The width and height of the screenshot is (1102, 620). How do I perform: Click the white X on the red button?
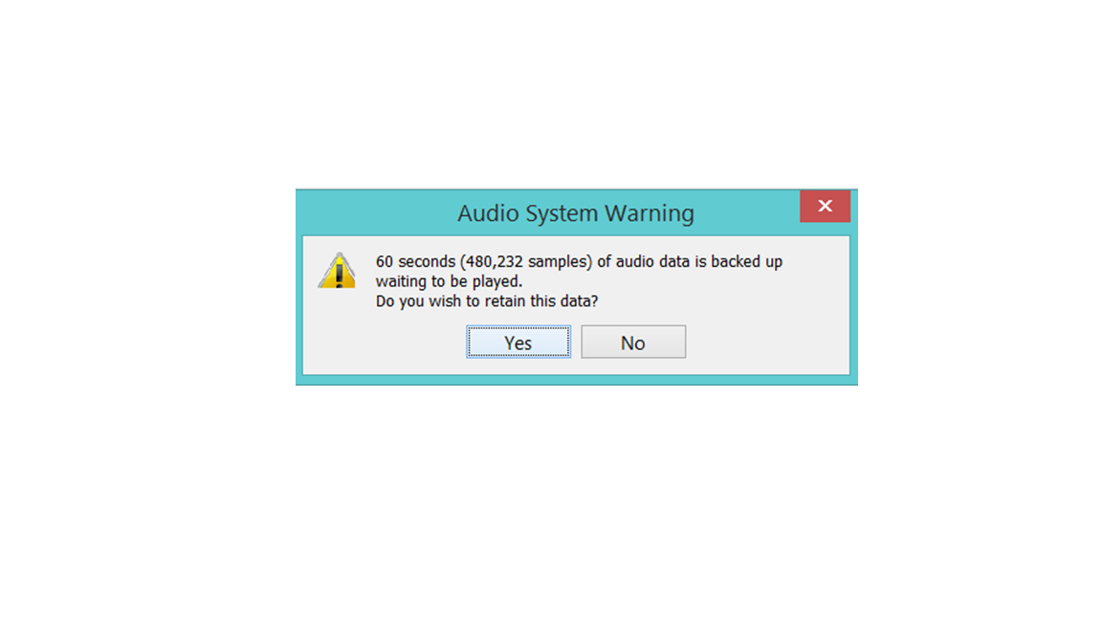pyautogui.click(x=826, y=206)
